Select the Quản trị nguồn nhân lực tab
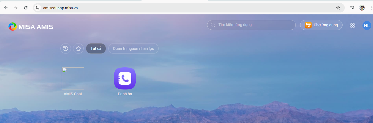The height and width of the screenshot is (123, 373). click(133, 48)
